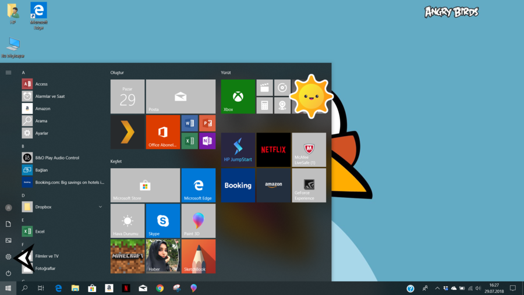The height and width of the screenshot is (295, 524).
Task: Open the Microsoft Store tile
Action: (x=146, y=185)
